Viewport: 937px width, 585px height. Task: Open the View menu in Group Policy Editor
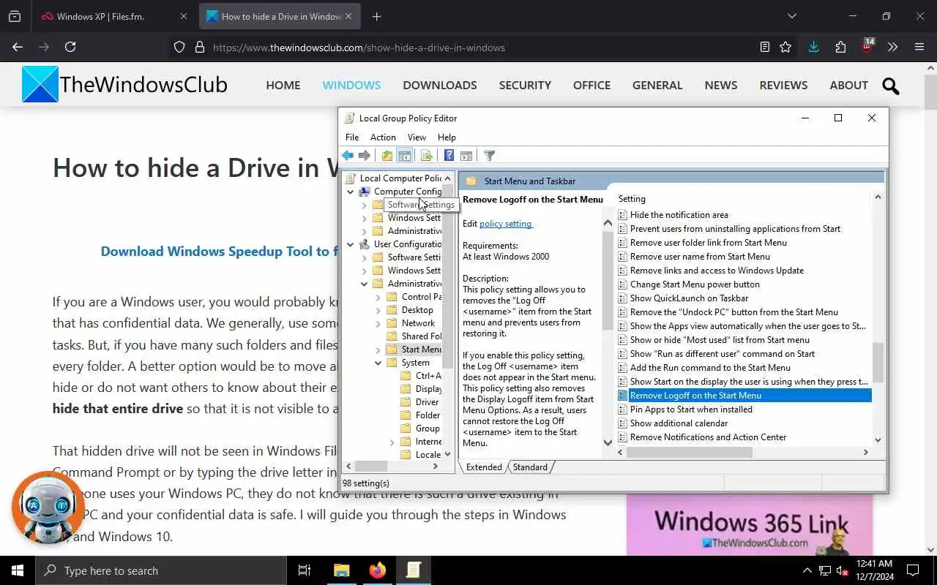pos(417,137)
